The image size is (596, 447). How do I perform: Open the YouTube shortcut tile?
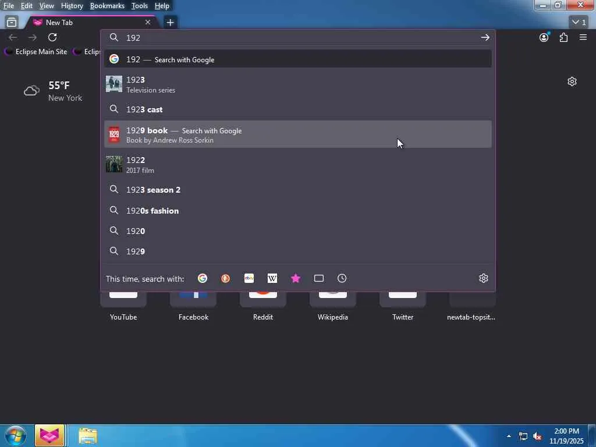point(123,306)
